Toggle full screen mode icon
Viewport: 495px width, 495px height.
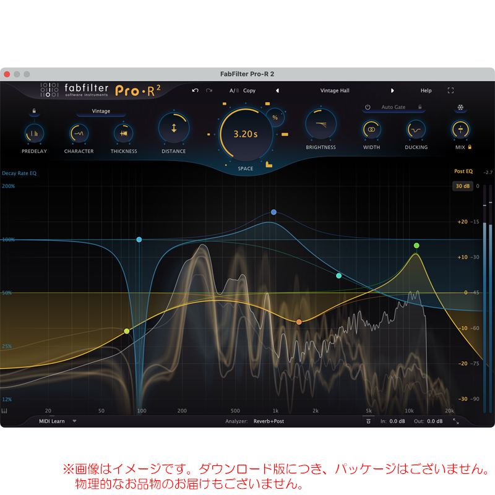(x=450, y=90)
